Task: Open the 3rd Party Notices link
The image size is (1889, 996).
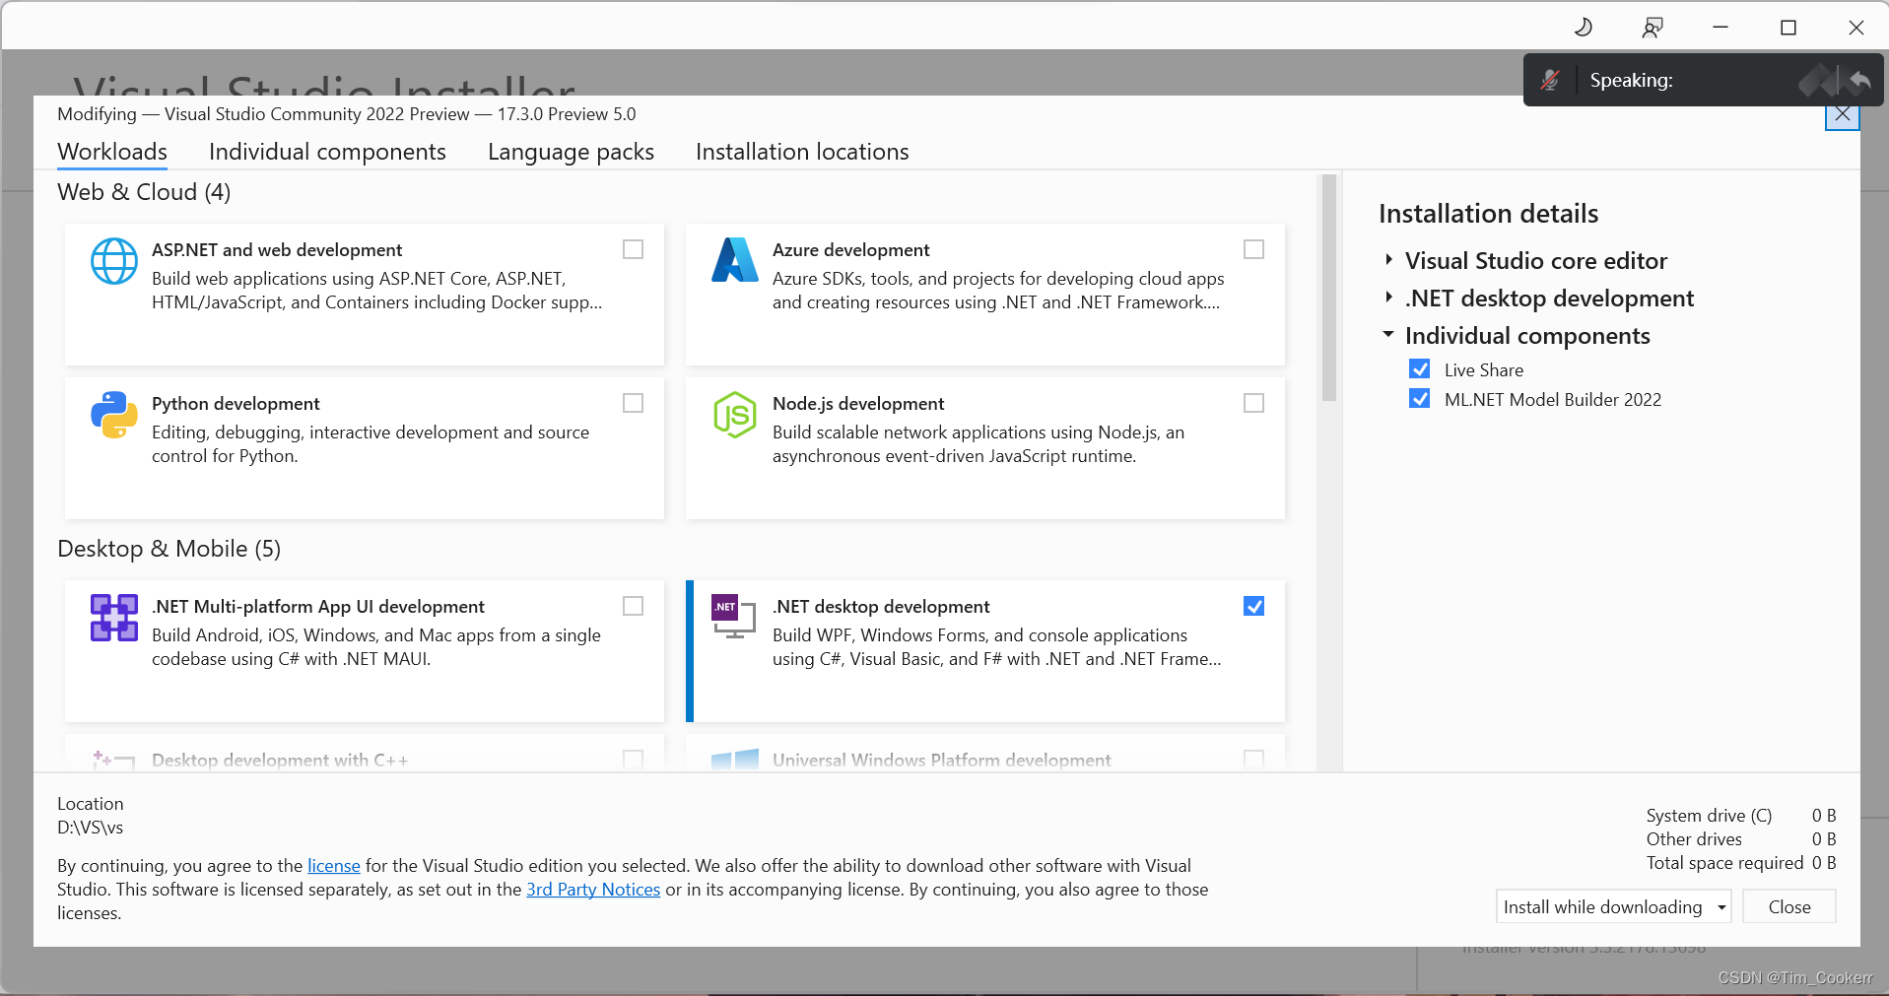Action: pos(593,890)
